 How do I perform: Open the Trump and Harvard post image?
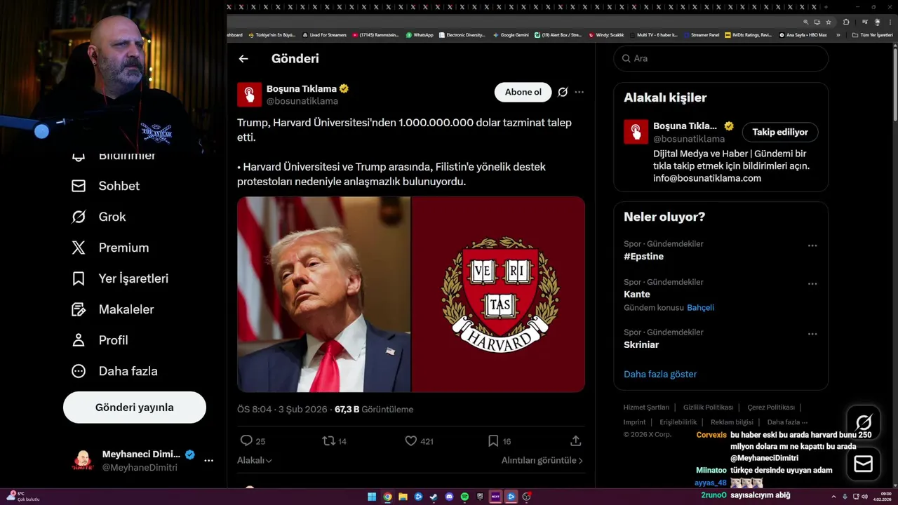tap(411, 294)
